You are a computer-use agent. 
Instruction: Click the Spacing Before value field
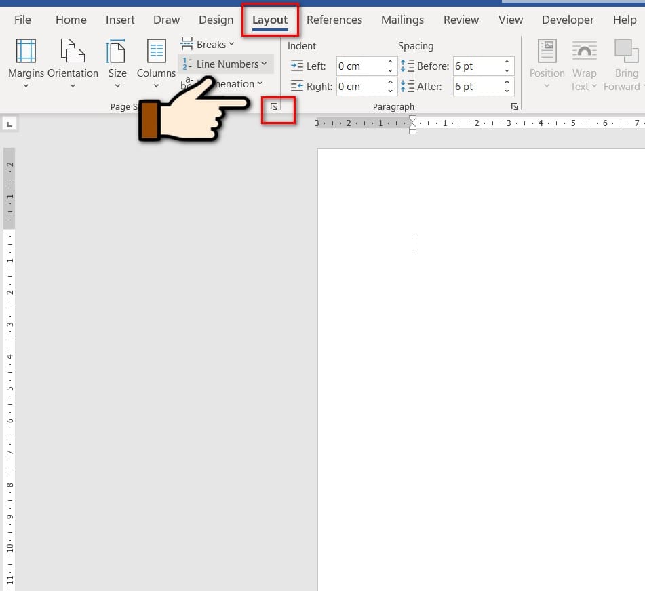coord(478,66)
